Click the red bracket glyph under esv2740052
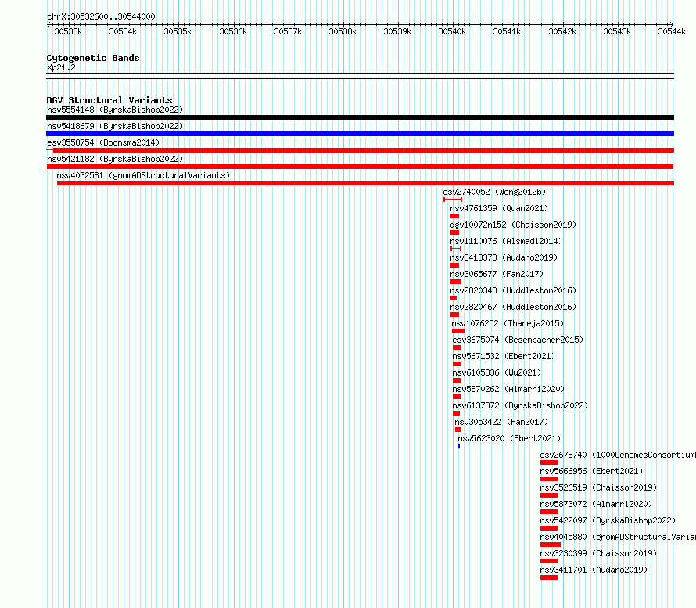Screen dimensions: 696x608 453,200
